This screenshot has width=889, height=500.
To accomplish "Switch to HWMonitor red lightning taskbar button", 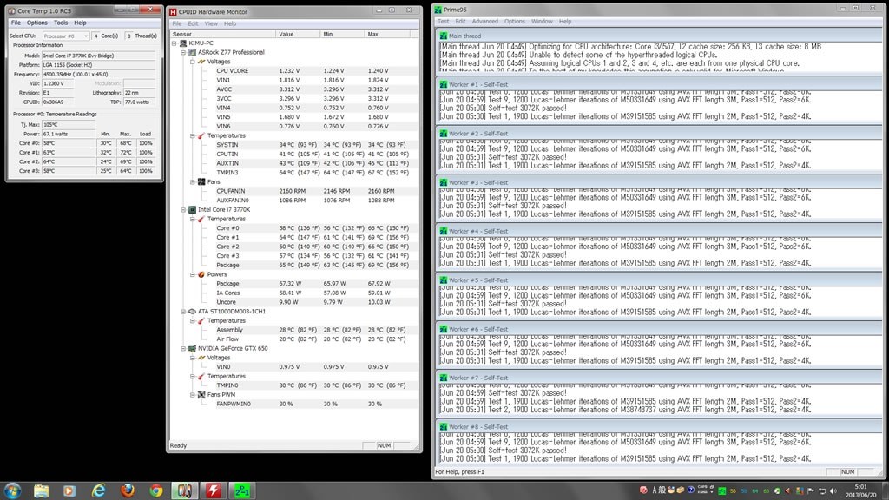I will pyautogui.click(x=214, y=490).
